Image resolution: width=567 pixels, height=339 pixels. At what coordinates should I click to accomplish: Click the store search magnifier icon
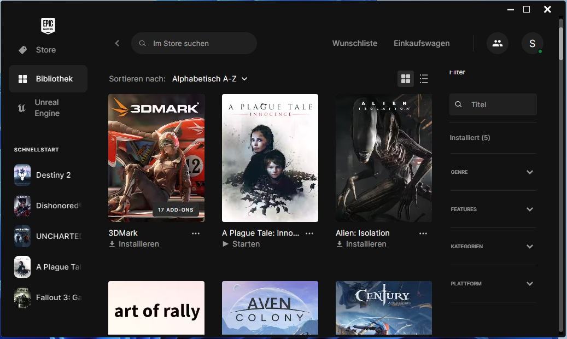[x=143, y=43]
